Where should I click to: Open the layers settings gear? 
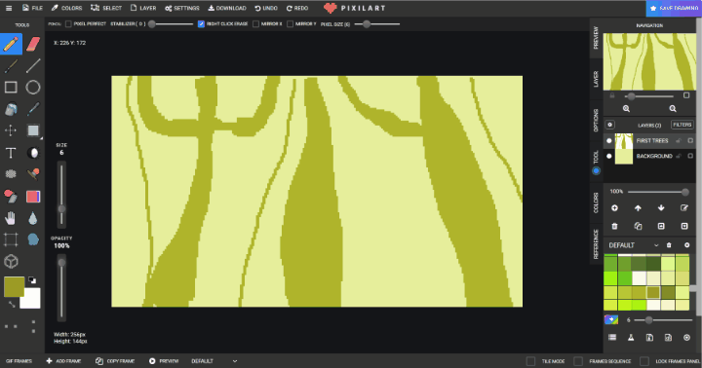point(609,125)
